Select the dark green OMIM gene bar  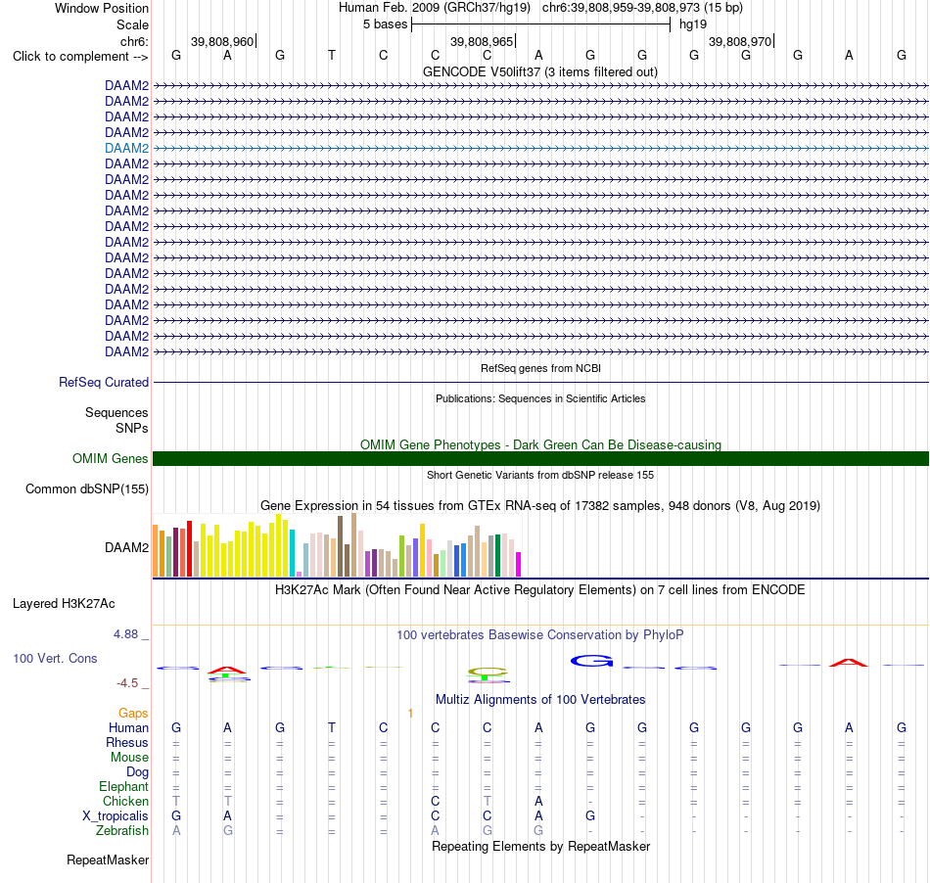(x=540, y=458)
